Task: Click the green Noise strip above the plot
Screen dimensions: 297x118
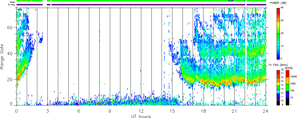Action: click(x=141, y=1)
